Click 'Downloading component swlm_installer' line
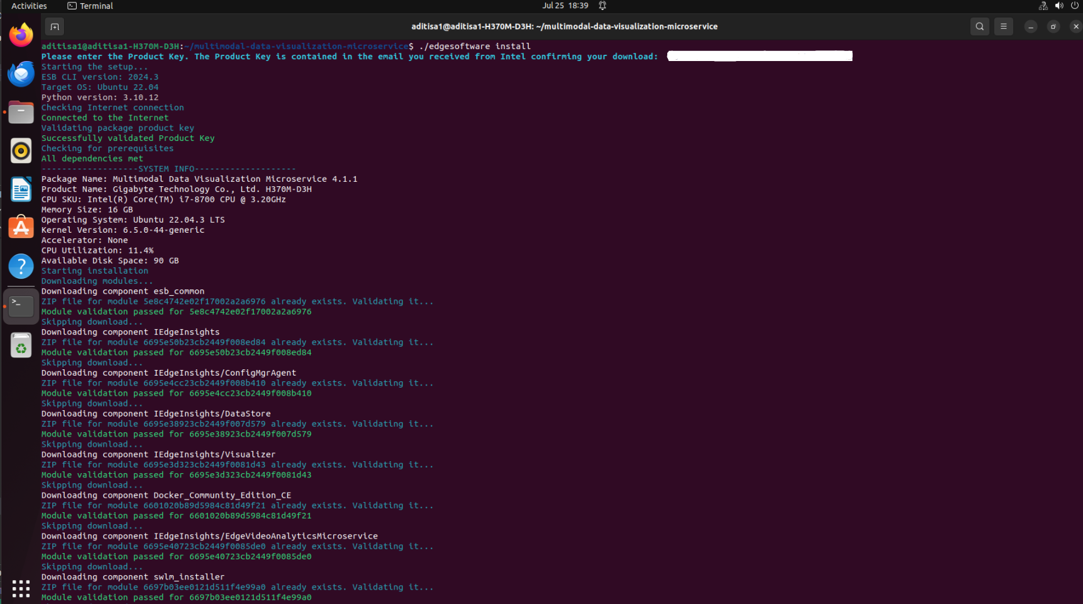 coord(133,576)
